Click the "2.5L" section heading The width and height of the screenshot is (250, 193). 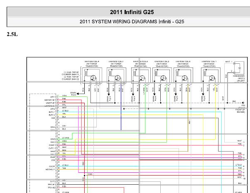point(12,34)
